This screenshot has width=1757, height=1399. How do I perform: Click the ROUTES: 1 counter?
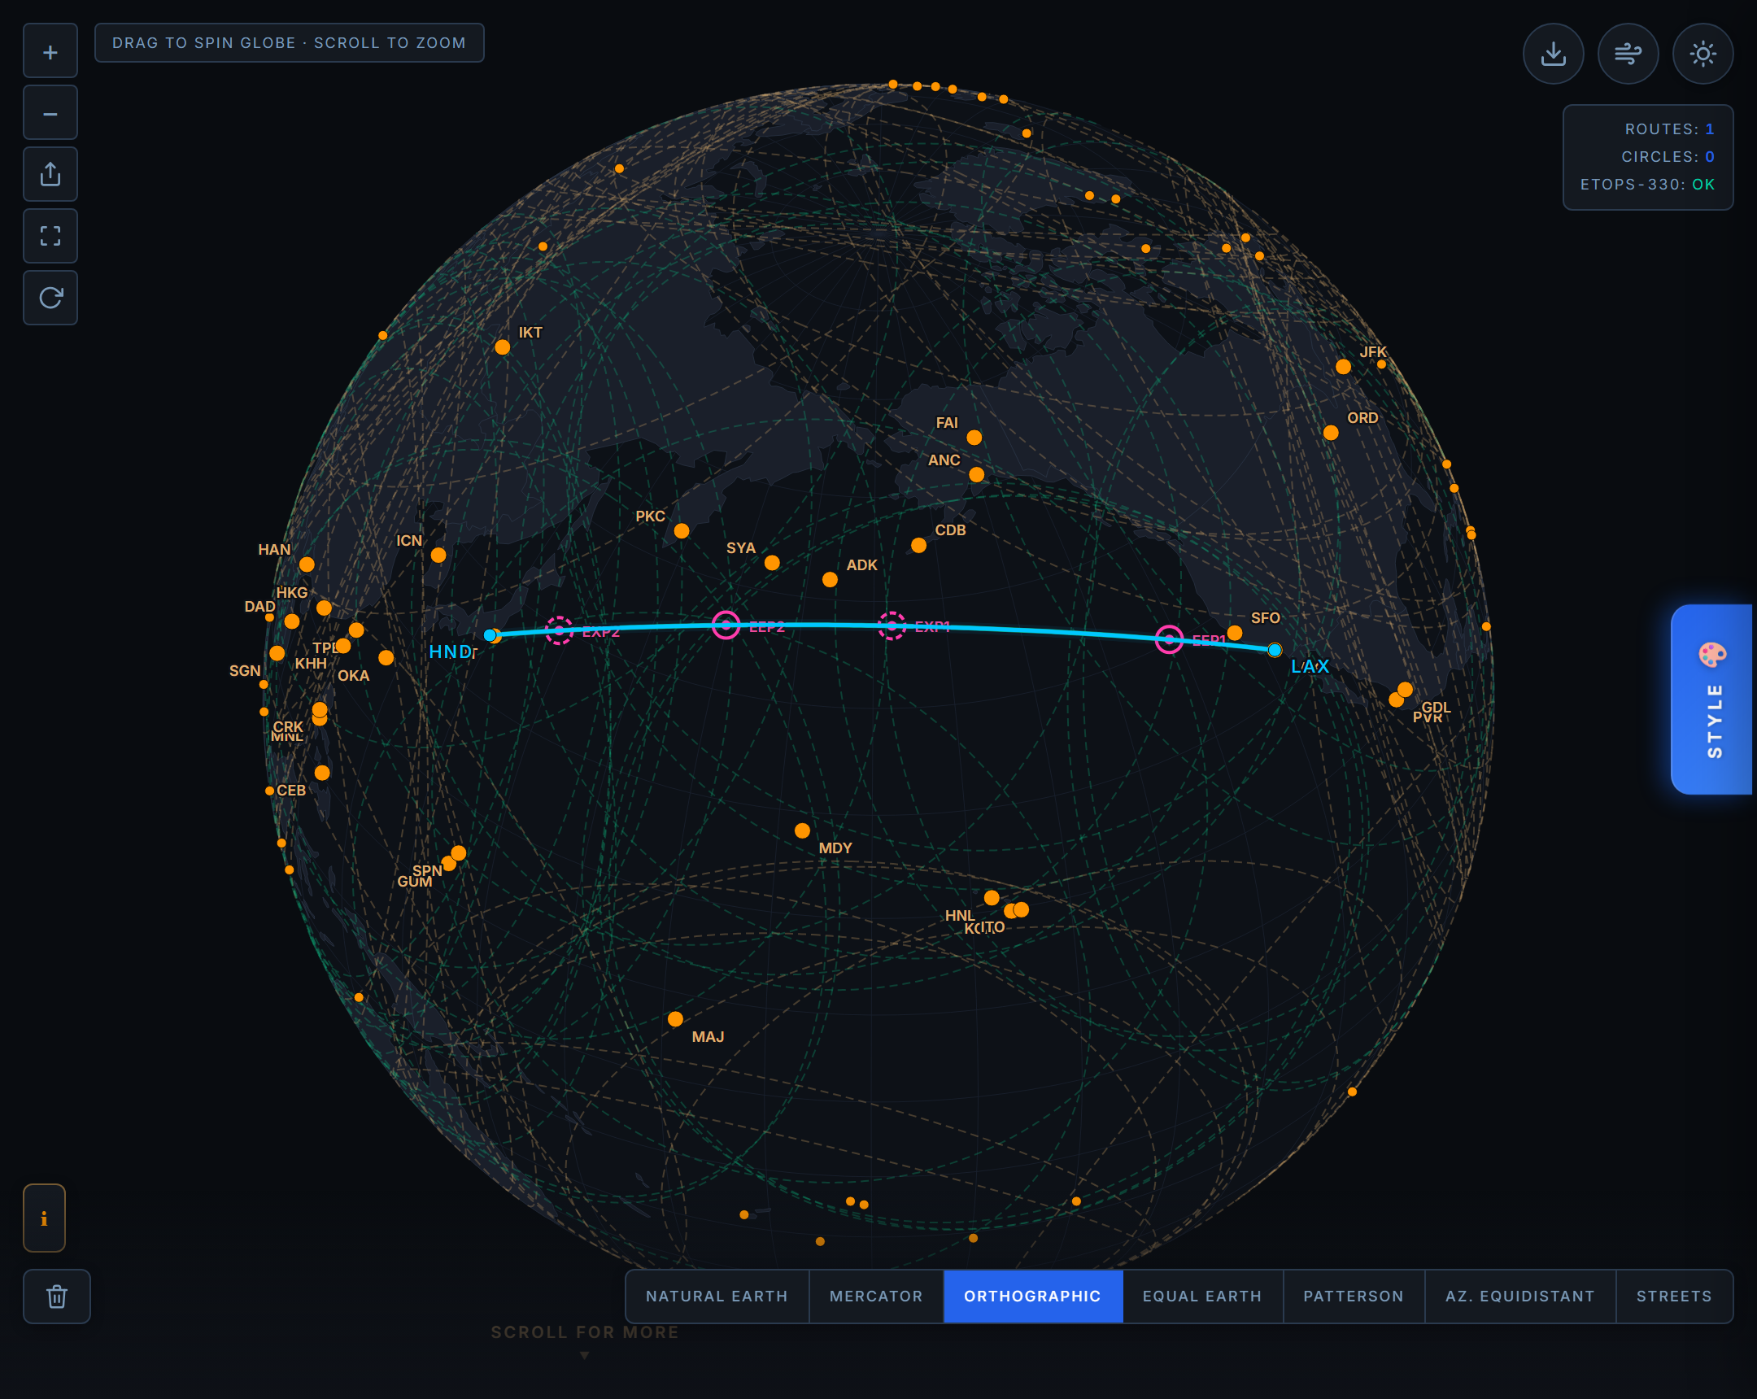pyautogui.click(x=1669, y=129)
